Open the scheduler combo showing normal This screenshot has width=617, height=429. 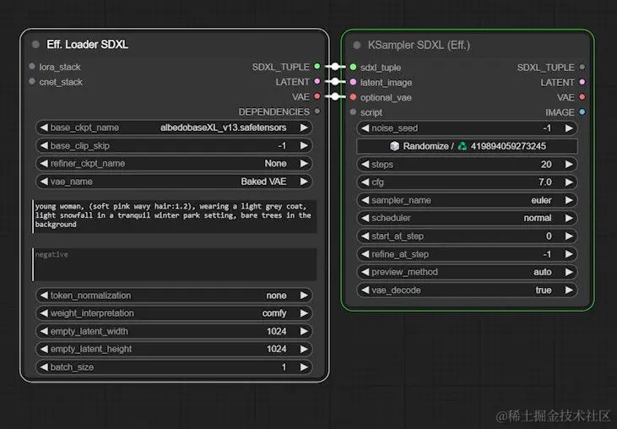coord(467,218)
